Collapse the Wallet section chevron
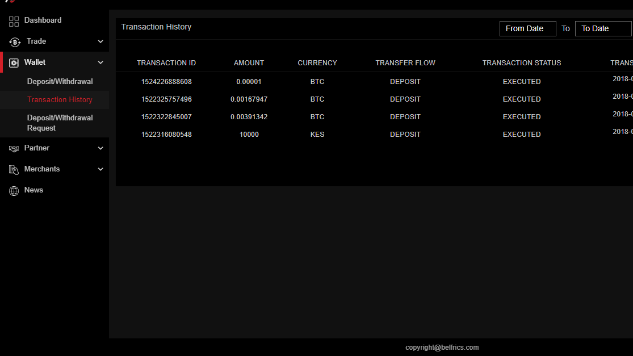 click(x=100, y=62)
